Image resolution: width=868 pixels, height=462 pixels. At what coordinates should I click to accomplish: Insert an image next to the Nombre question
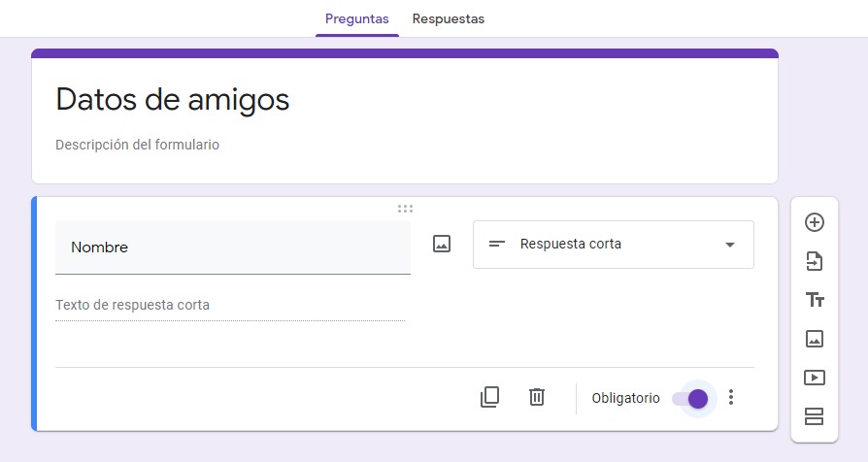click(442, 245)
